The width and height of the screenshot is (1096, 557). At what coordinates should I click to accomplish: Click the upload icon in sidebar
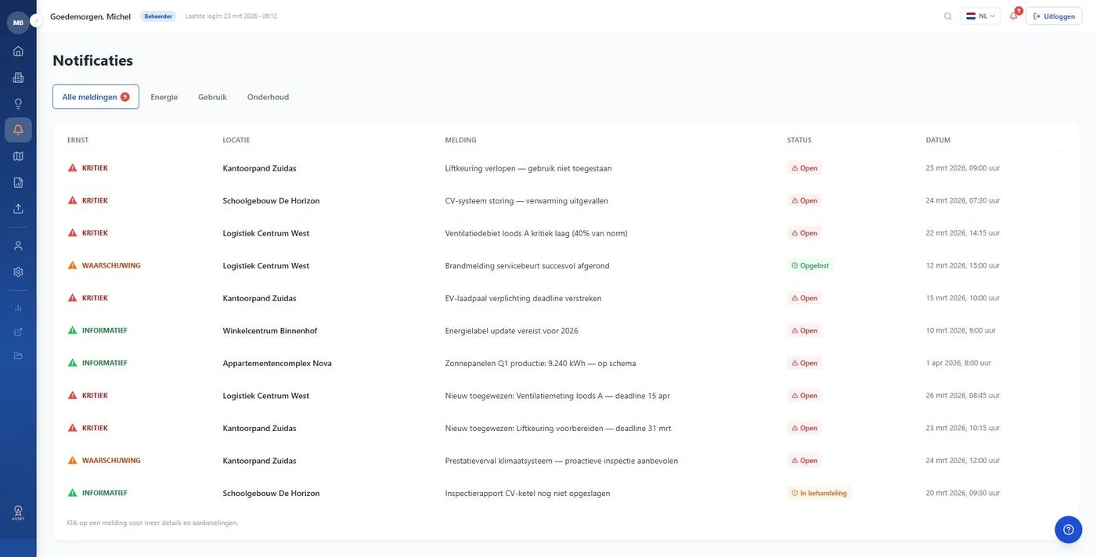(18, 208)
